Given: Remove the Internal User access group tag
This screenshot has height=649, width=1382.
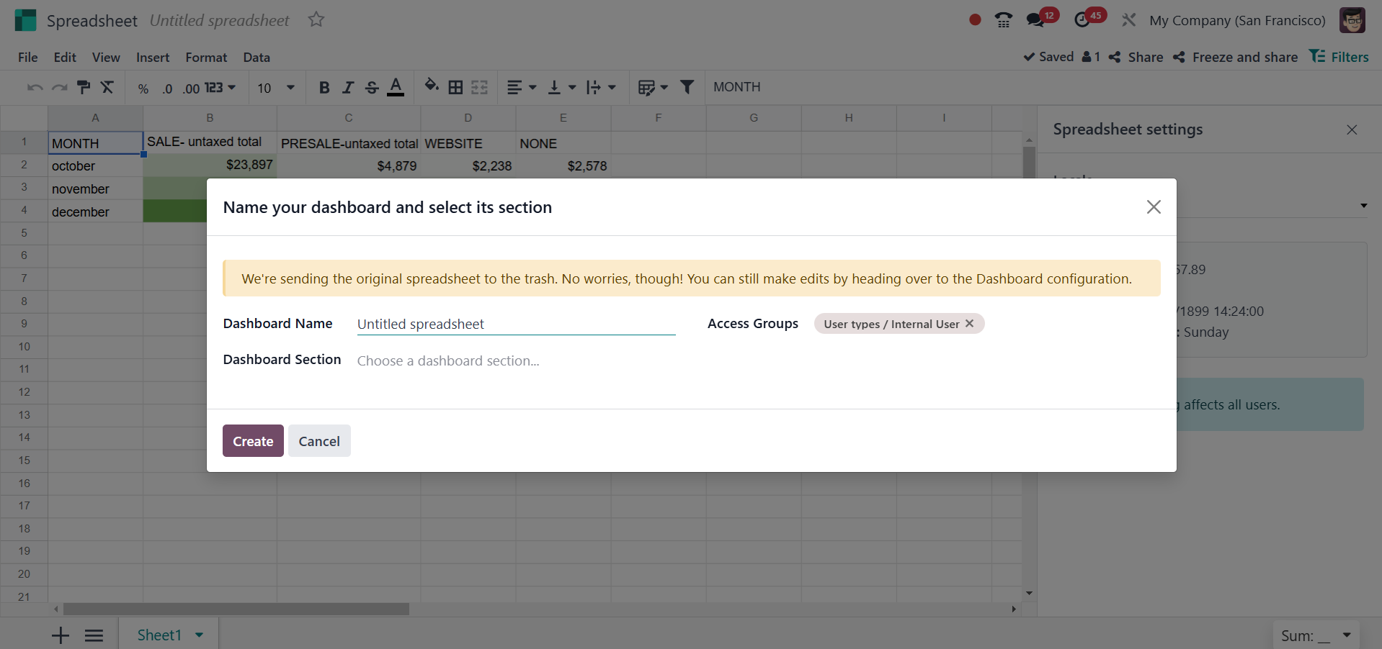Looking at the screenshot, I should point(970,324).
